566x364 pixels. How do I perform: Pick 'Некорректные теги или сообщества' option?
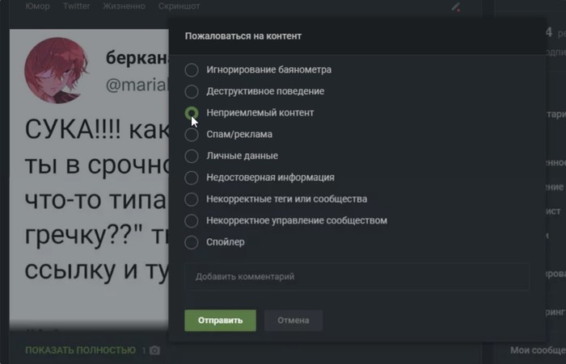(x=192, y=199)
